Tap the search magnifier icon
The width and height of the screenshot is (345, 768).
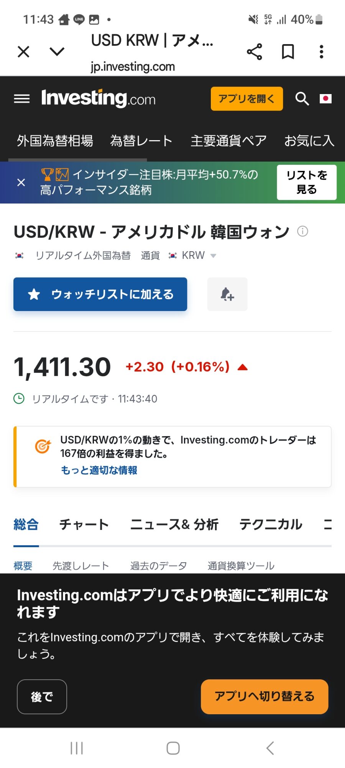click(302, 99)
